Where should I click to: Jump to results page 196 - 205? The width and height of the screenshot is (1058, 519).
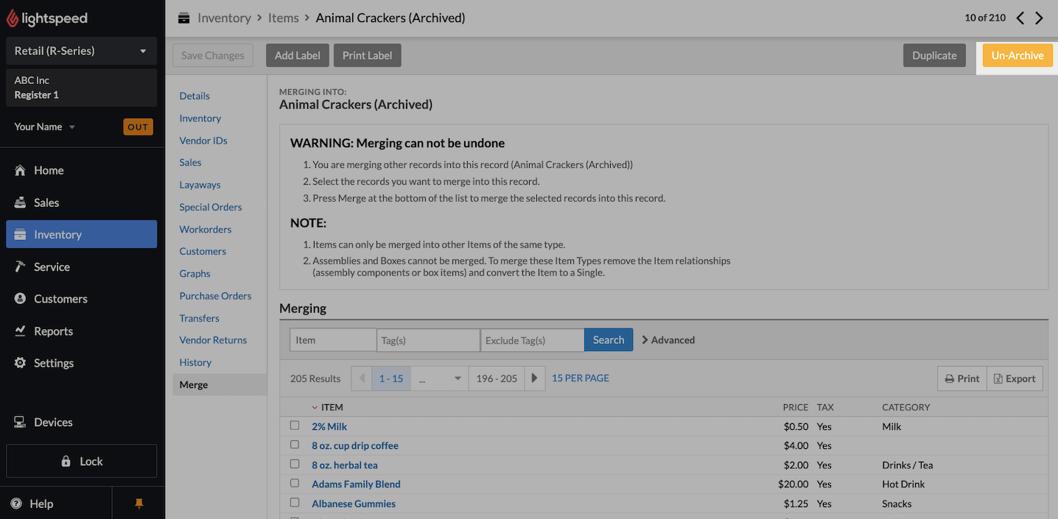[497, 378]
